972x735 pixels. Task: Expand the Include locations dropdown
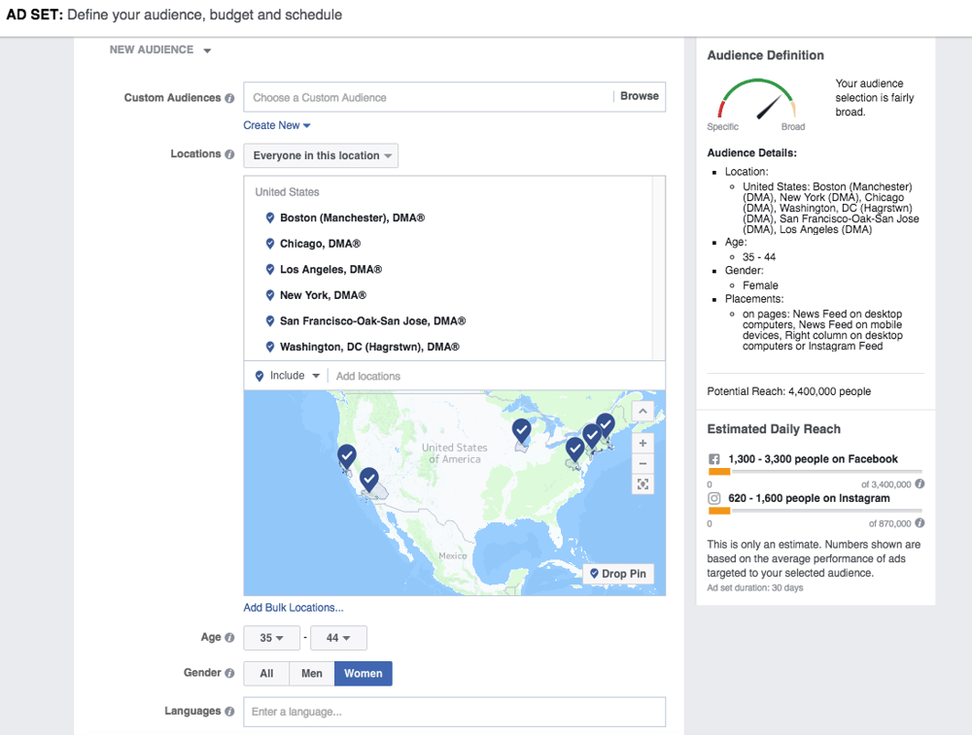[288, 376]
